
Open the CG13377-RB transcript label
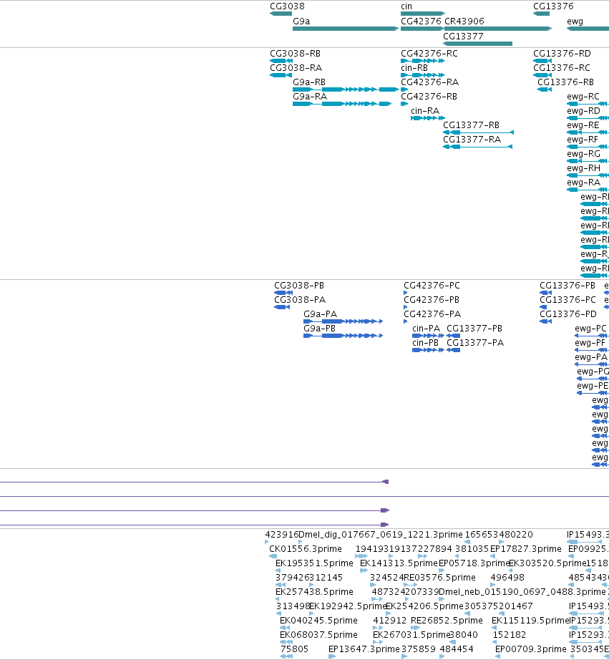tap(472, 125)
